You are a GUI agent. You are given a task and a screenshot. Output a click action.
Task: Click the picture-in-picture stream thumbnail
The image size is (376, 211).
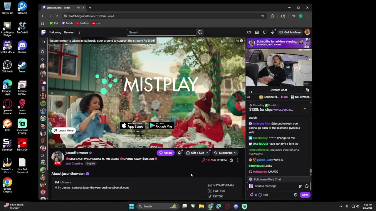pyautogui.click(x=279, y=68)
